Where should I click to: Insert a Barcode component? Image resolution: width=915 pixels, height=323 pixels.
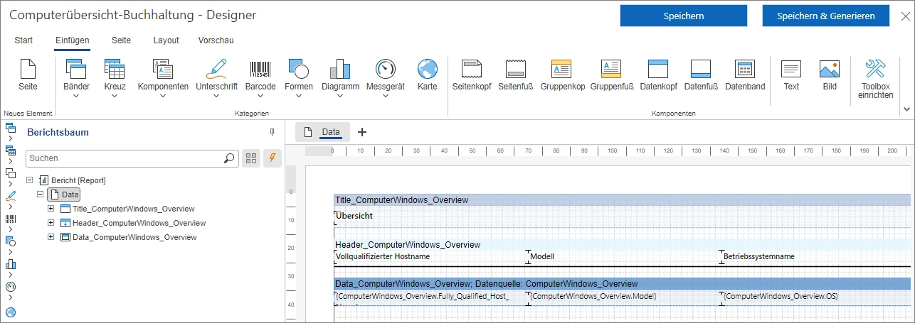(260, 75)
